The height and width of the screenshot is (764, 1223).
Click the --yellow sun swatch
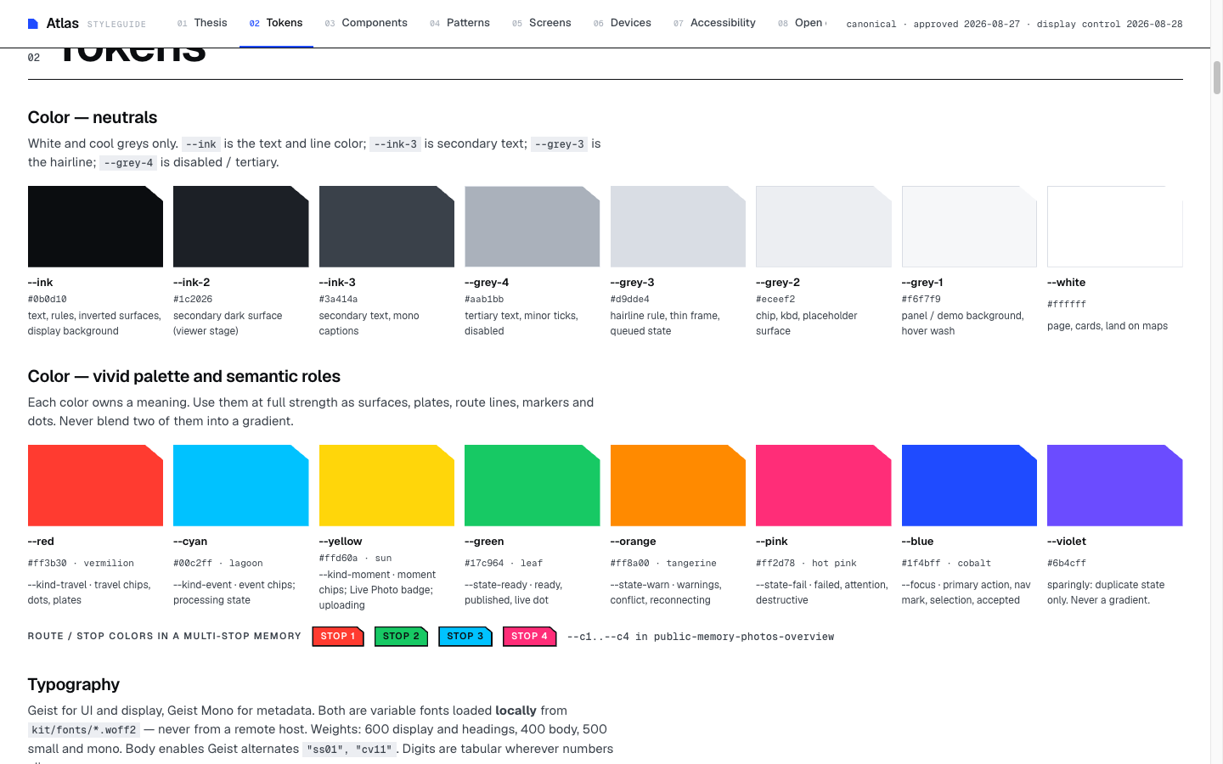(x=386, y=486)
